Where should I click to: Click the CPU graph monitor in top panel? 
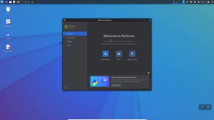coord(177,2)
